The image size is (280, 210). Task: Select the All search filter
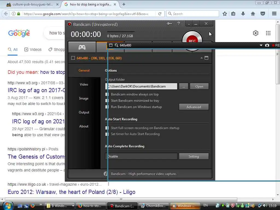tap(13, 50)
